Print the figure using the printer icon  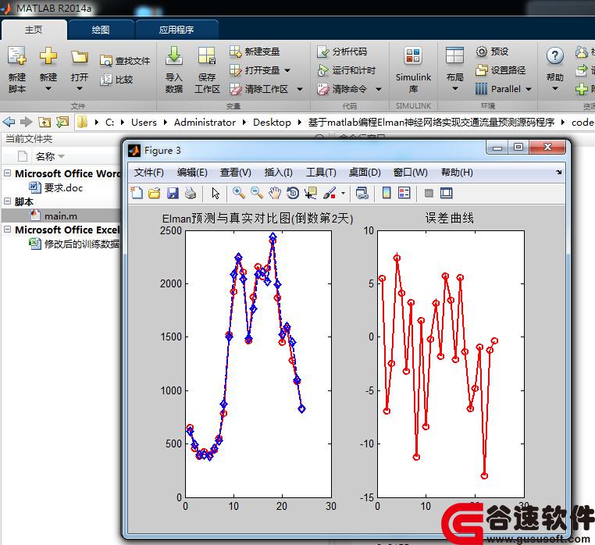click(191, 193)
